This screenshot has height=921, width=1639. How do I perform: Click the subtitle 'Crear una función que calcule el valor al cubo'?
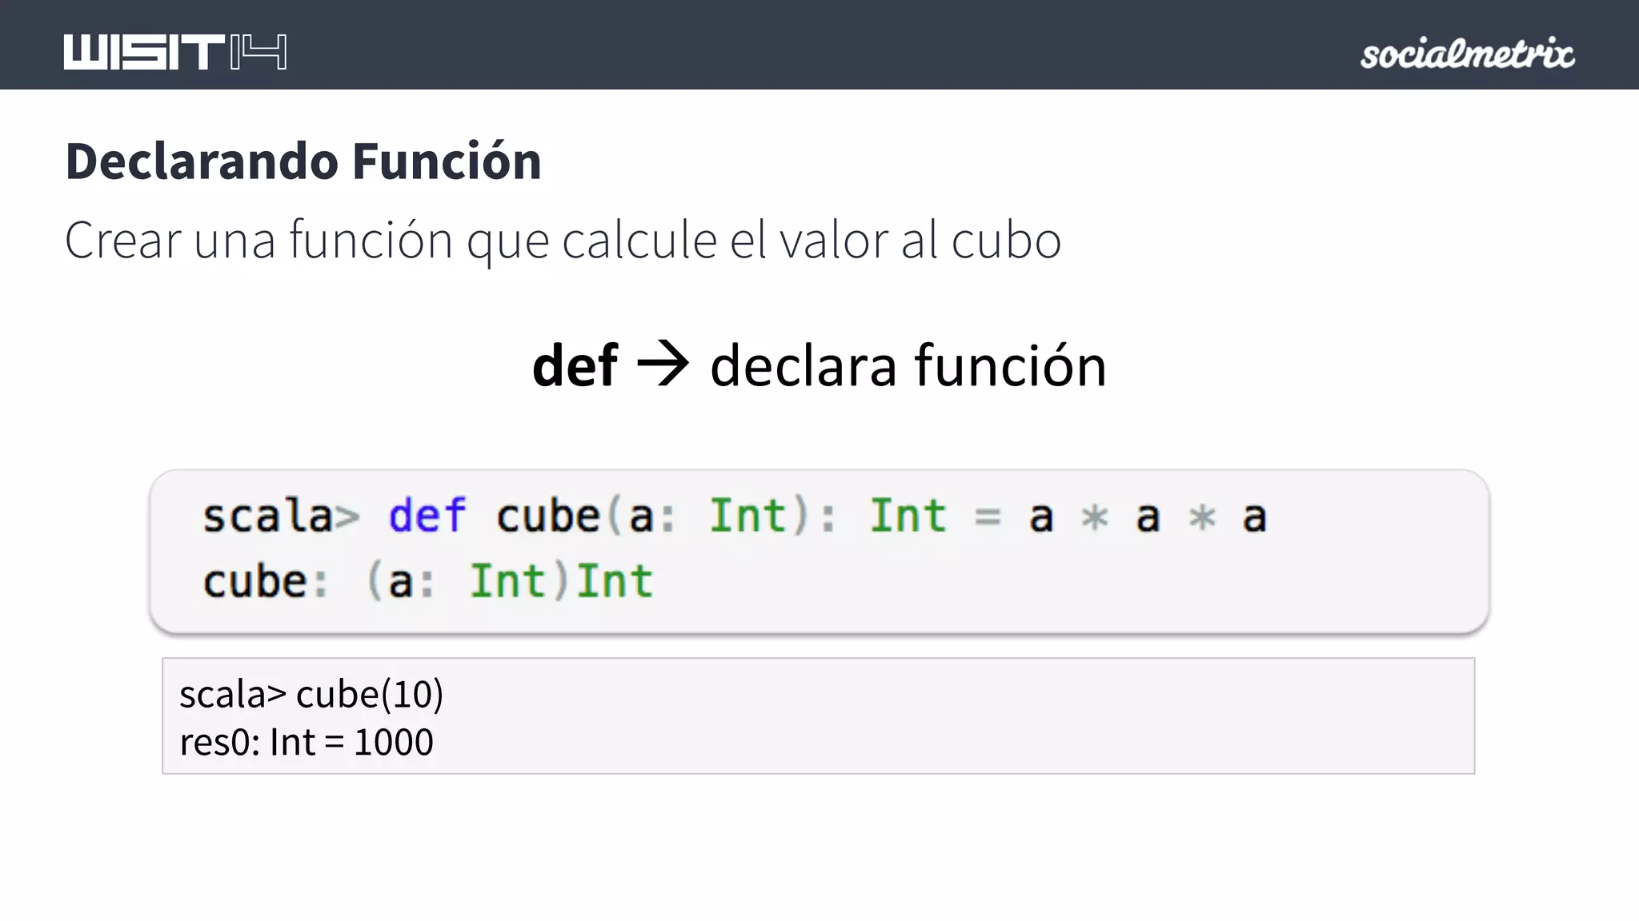563,240
